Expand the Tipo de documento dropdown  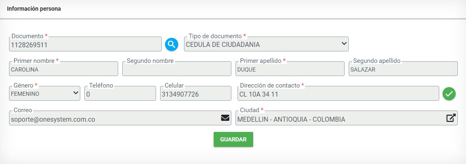[x=266, y=44]
